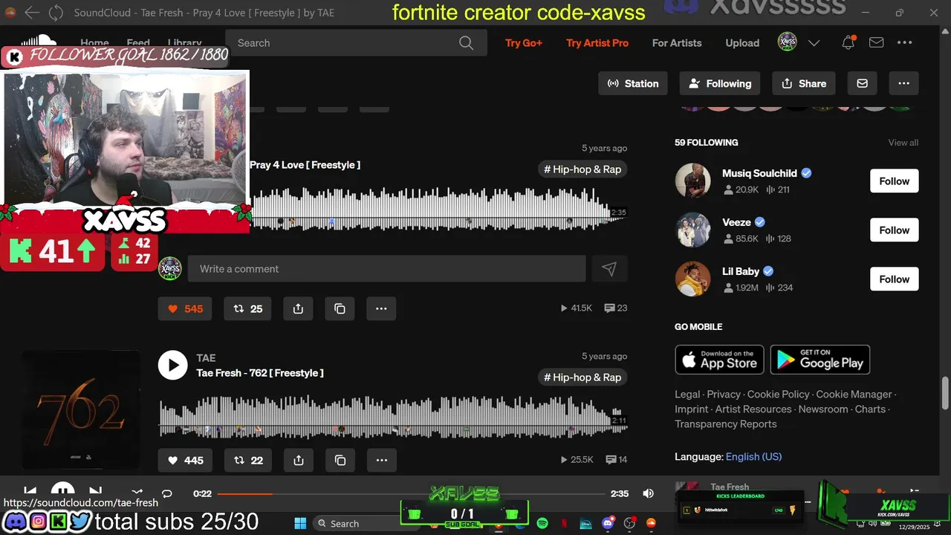Click the Write a comment field
This screenshot has height=535, width=951.
(386, 269)
